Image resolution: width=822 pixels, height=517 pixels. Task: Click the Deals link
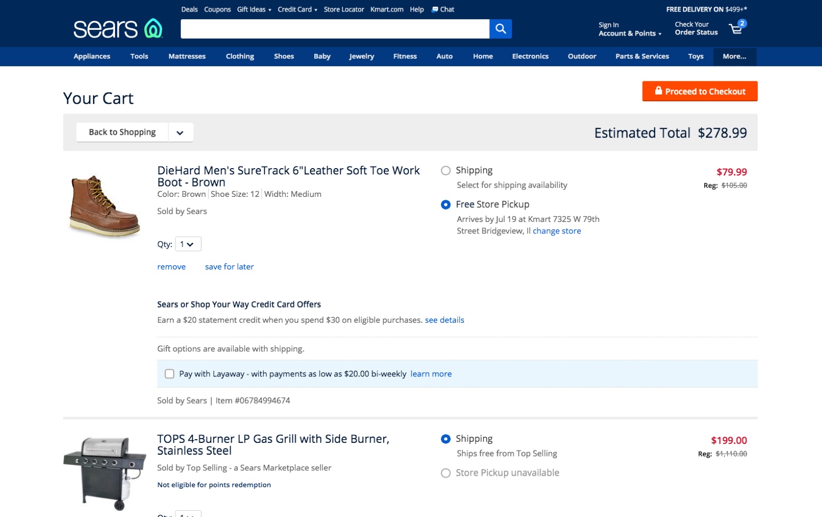pyautogui.click(x=189, y=9)
